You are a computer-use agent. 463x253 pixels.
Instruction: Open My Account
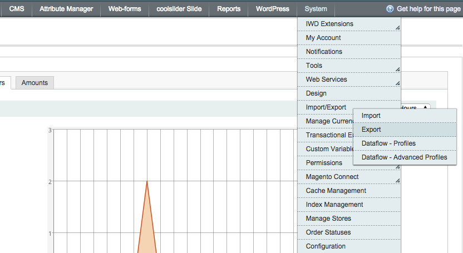[x=349, y=38]
